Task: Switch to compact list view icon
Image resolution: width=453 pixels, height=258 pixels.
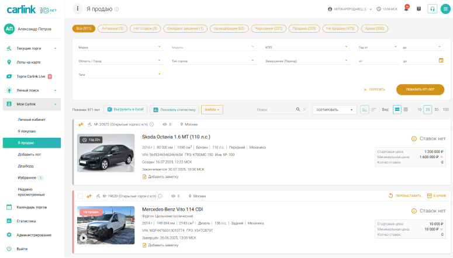Action: pos(406,110)
